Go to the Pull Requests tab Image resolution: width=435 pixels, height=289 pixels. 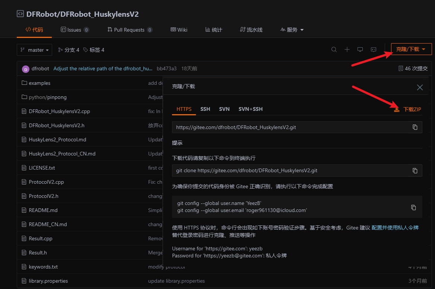pyautogui.click(x=130, y=30)
